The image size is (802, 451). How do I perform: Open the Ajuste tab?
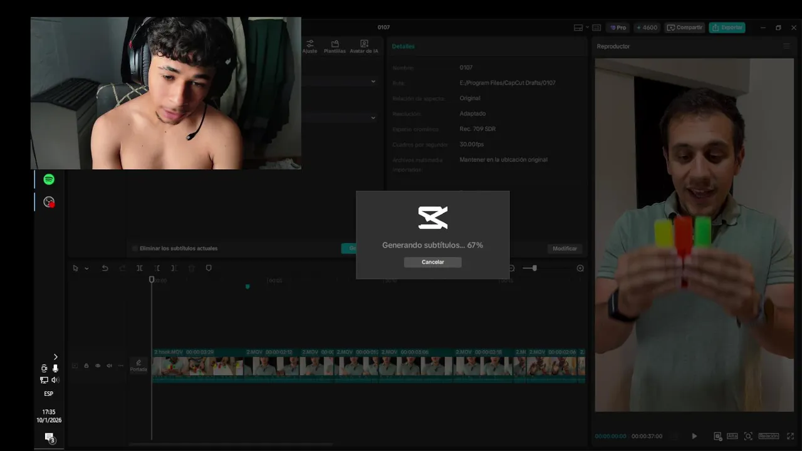pyautogui.click(x=310, y=47)
